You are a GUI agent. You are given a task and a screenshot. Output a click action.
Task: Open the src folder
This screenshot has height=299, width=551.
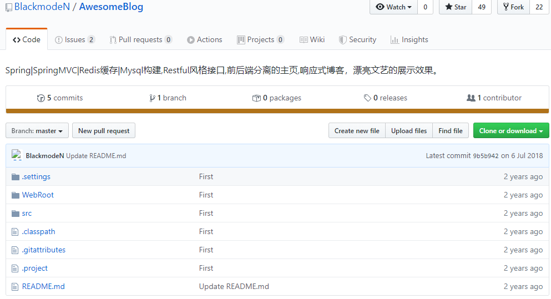point(27,213)
